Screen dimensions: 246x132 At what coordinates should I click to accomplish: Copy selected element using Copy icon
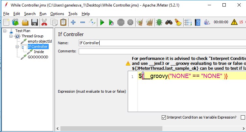click(x=54, y=22)
